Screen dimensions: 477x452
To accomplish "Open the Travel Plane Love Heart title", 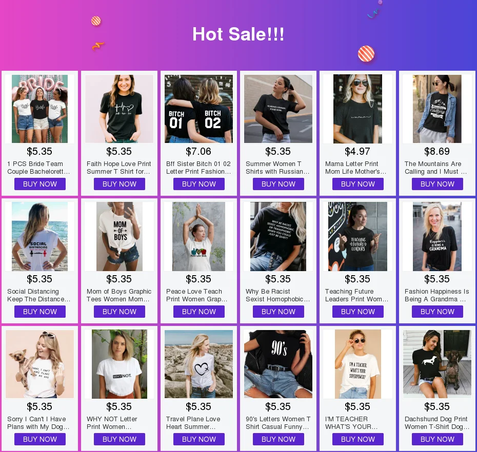I will [193, 423].
